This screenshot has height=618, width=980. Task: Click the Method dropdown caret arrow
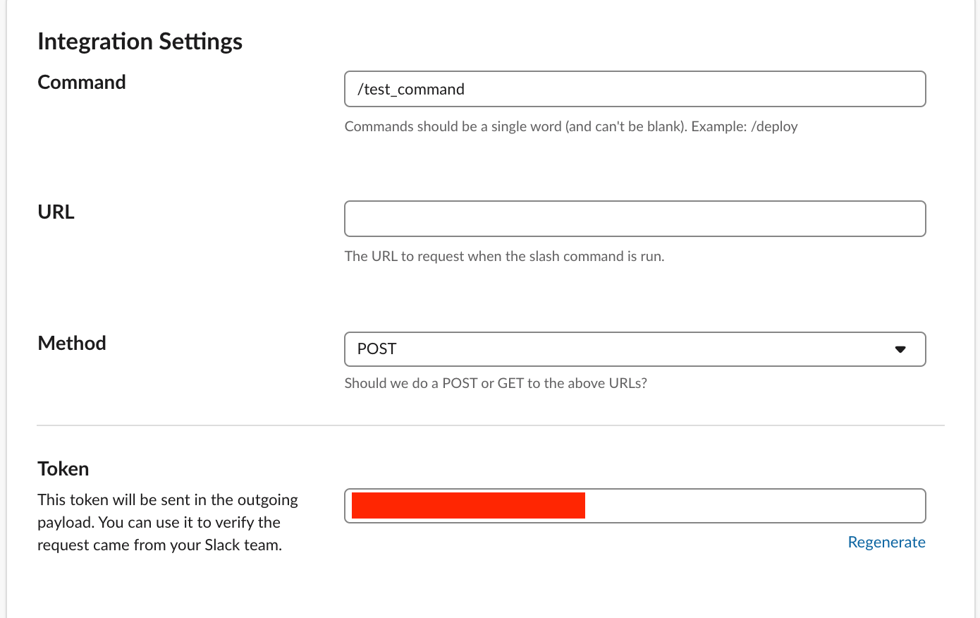tap(900, 349)
